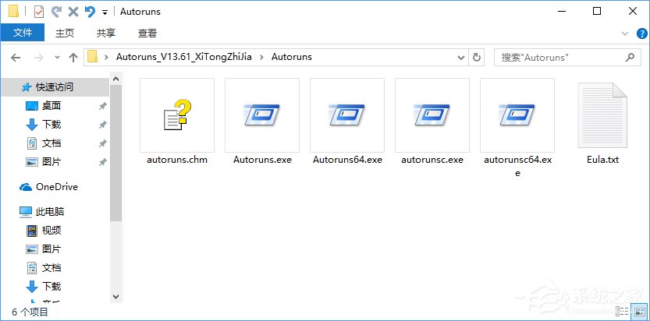Expand the ribbon with the chevron

pos(625,33)
